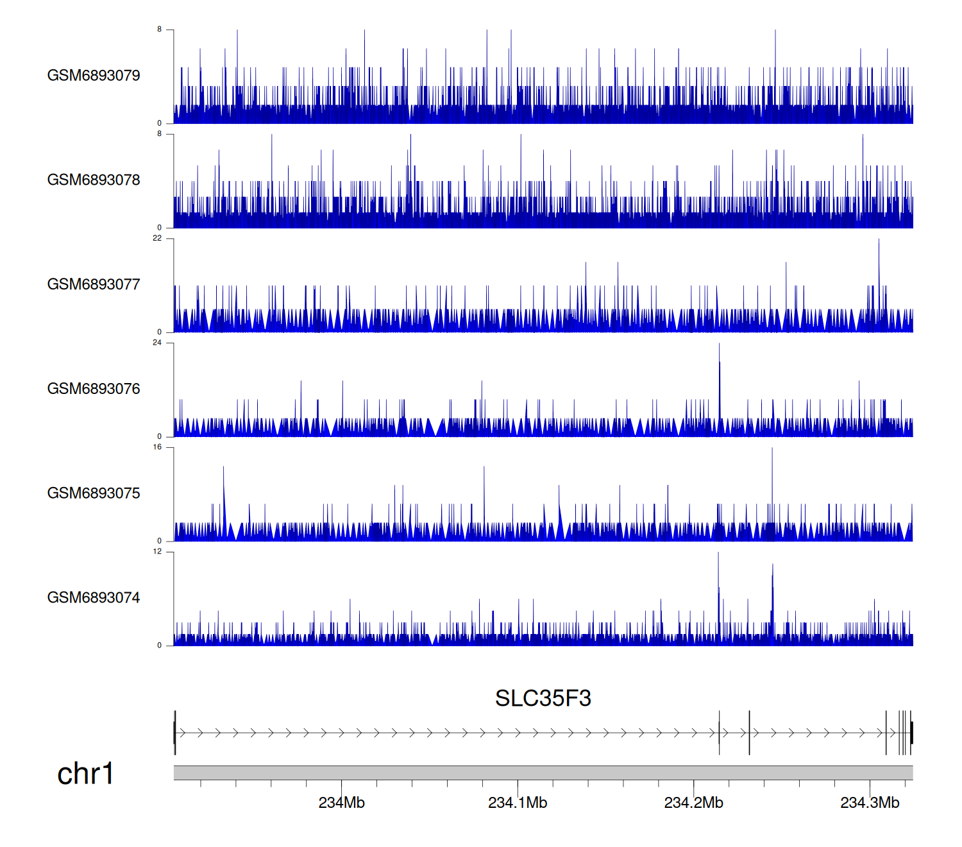The height and width of the screenshot is (847, 962).
Task: Click the y-axis maximum label 24
Action: (157, 343)
